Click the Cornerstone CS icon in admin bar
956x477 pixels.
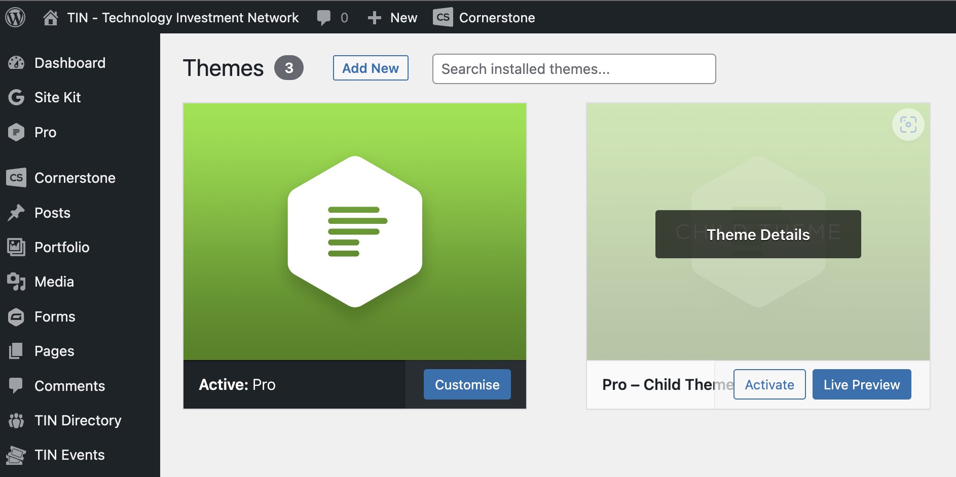point(443,17)
